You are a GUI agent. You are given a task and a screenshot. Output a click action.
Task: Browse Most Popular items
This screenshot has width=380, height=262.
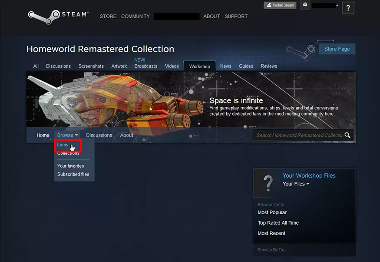point(272,212)
